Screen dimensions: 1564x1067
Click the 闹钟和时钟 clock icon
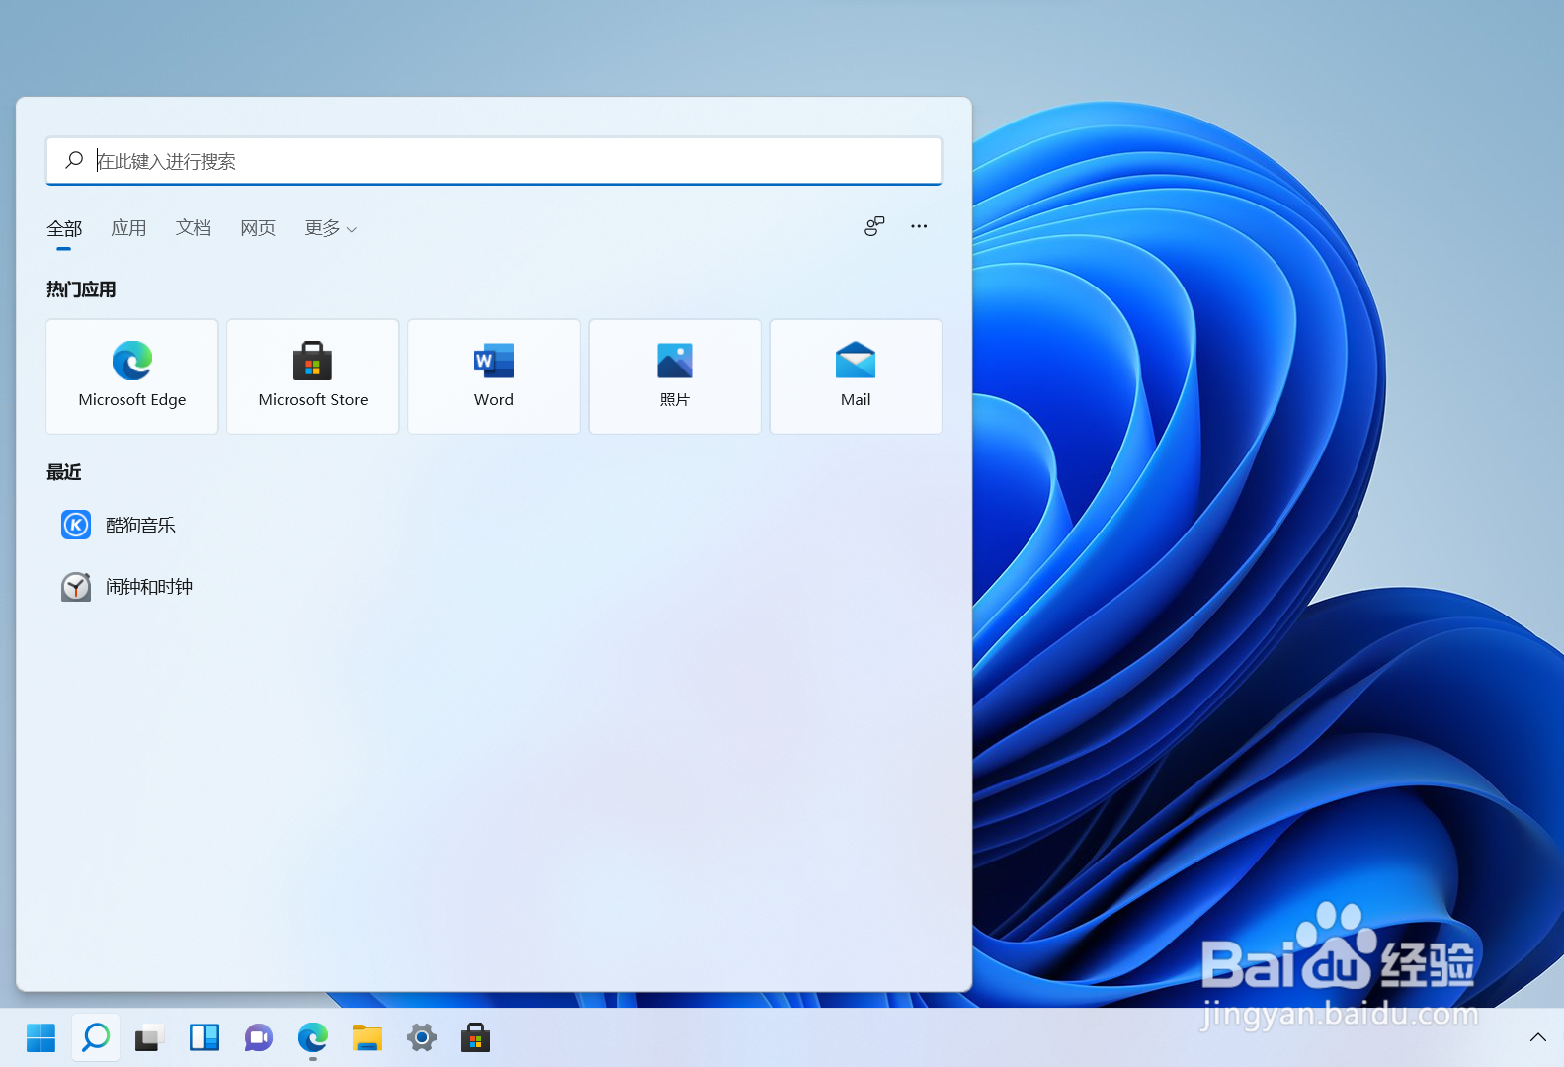click(x=76, y=587)
